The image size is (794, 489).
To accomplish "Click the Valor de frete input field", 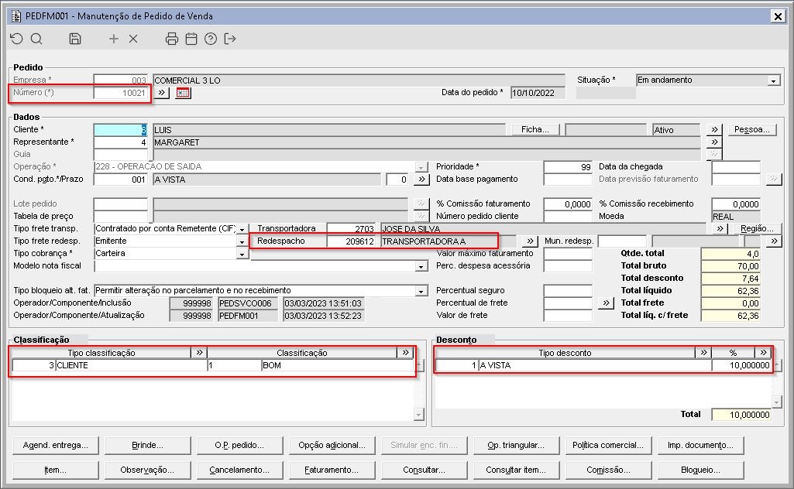I will pos(568,316).
